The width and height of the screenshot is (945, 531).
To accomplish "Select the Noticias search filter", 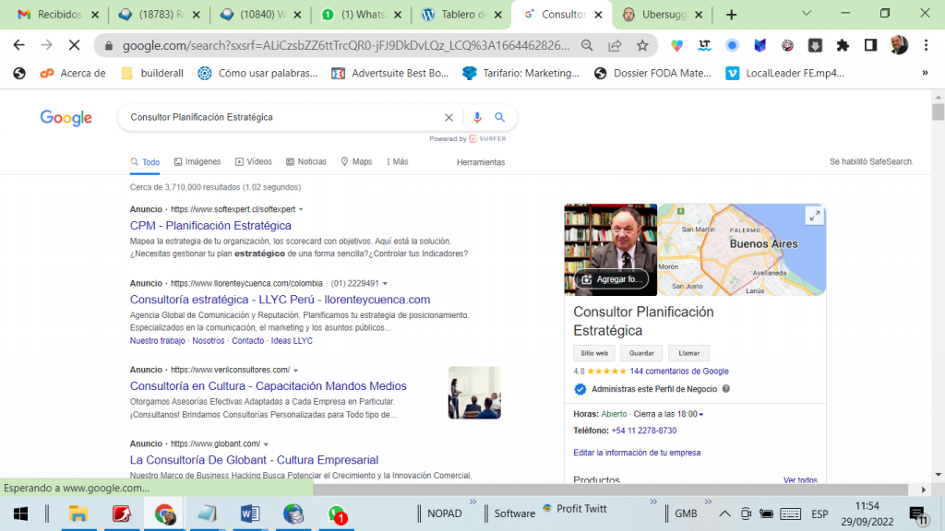I will [306, 162].
